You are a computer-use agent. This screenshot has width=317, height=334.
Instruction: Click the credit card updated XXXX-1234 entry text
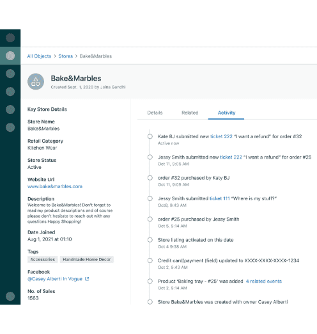point(228,260)
